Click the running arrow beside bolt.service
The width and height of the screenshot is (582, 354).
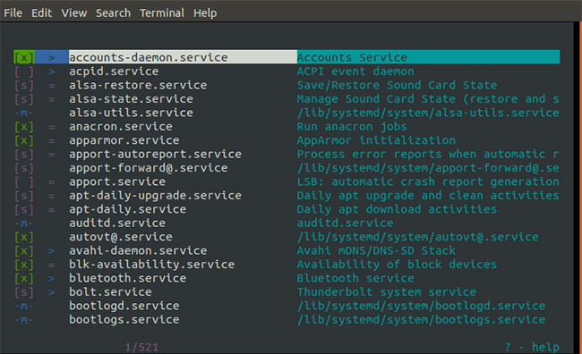pos(52,292)
